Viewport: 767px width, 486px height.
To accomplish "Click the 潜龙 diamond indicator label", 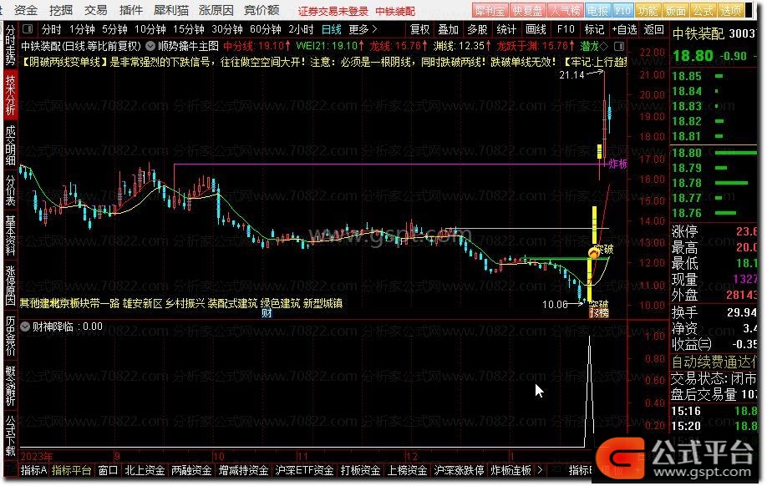I will coord(594,47).
